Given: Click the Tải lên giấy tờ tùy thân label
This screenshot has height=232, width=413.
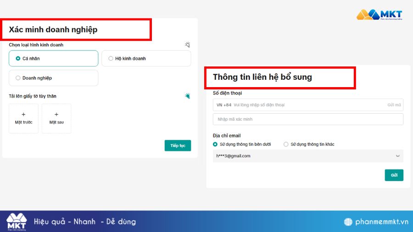Looking at the screenshot, I should [x=33, y=96].
